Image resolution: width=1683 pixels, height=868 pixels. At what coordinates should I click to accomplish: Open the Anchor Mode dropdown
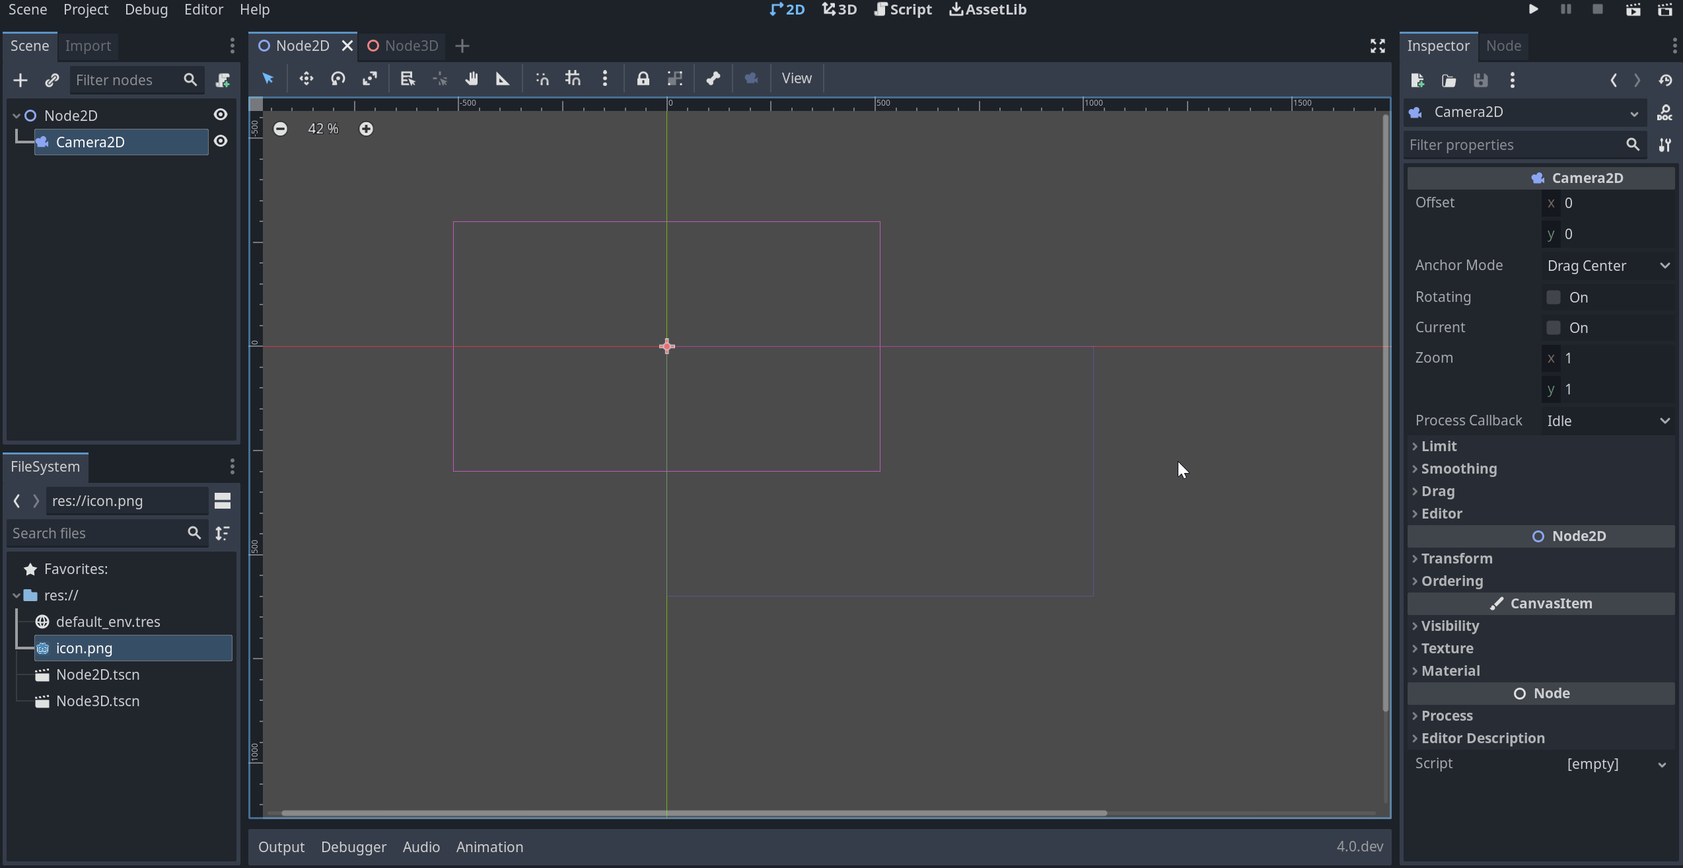[x=1607, y=265]
